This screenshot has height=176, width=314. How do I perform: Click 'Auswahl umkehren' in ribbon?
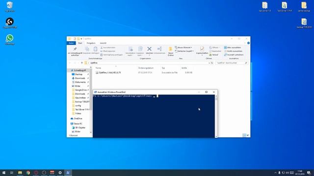point(234,55)
